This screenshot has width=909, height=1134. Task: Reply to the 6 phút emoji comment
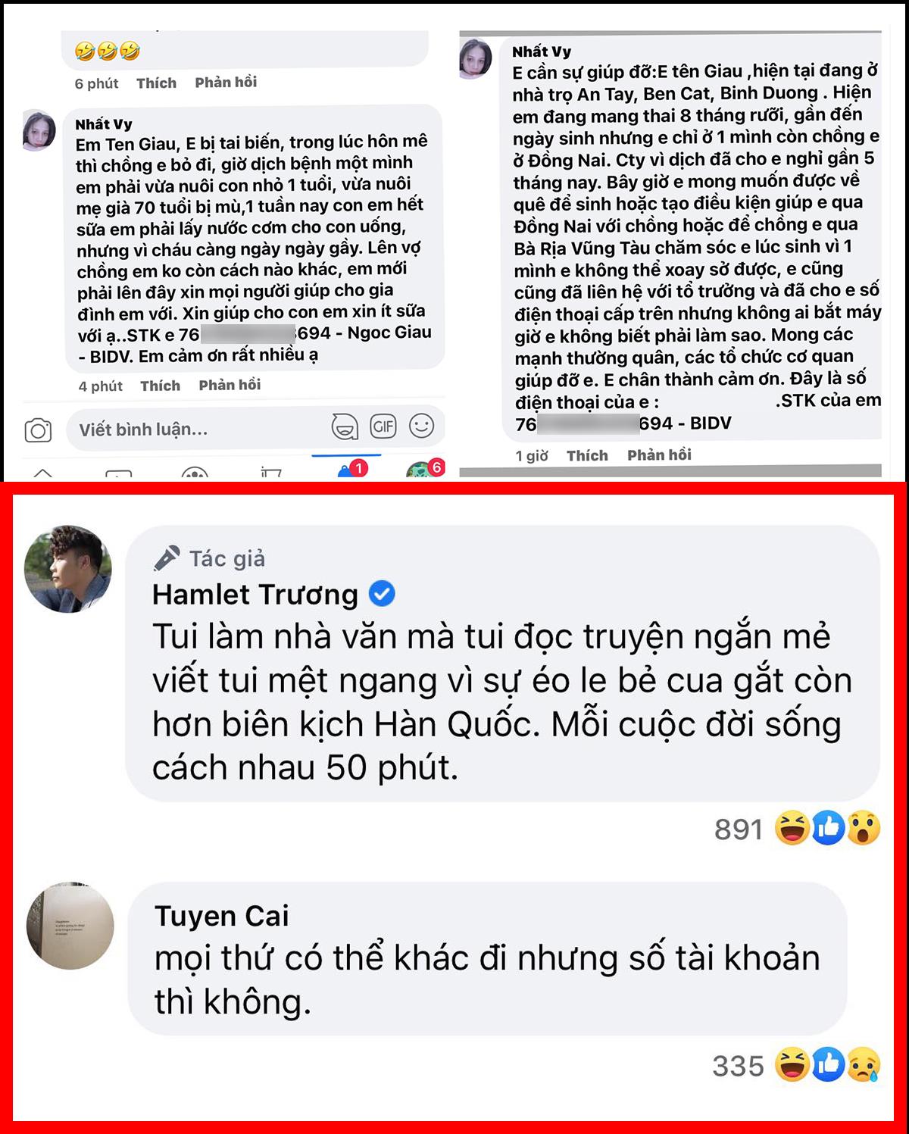click(x=226, y=82)
